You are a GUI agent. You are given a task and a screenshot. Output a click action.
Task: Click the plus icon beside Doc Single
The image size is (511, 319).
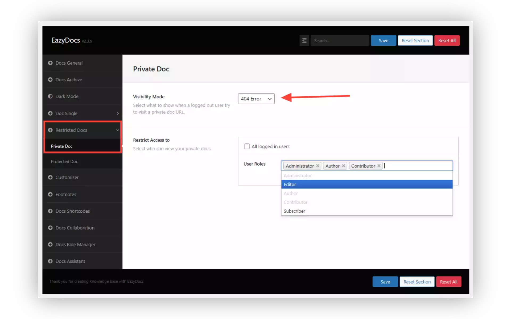click(51, 113)
